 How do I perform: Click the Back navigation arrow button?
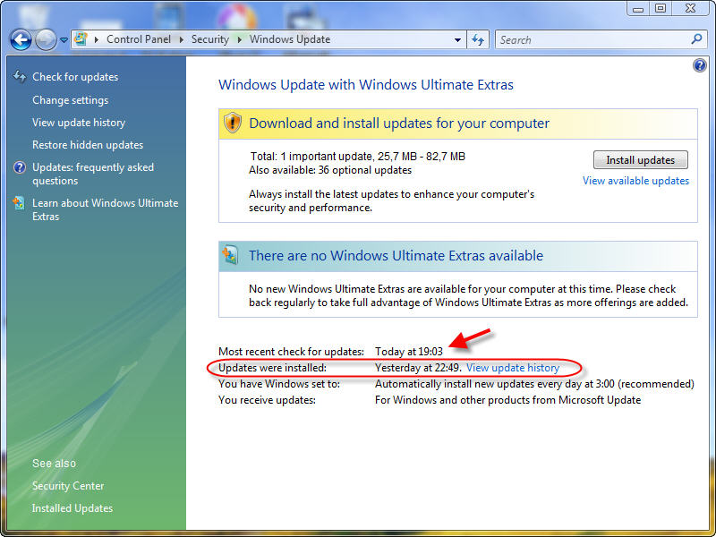[x=21, y=39]
